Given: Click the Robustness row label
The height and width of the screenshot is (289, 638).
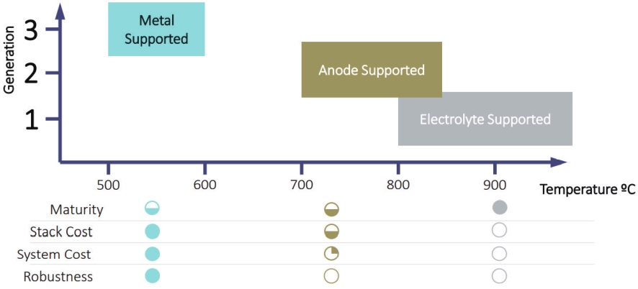Looking at the screenshot, I should (58, 277).
